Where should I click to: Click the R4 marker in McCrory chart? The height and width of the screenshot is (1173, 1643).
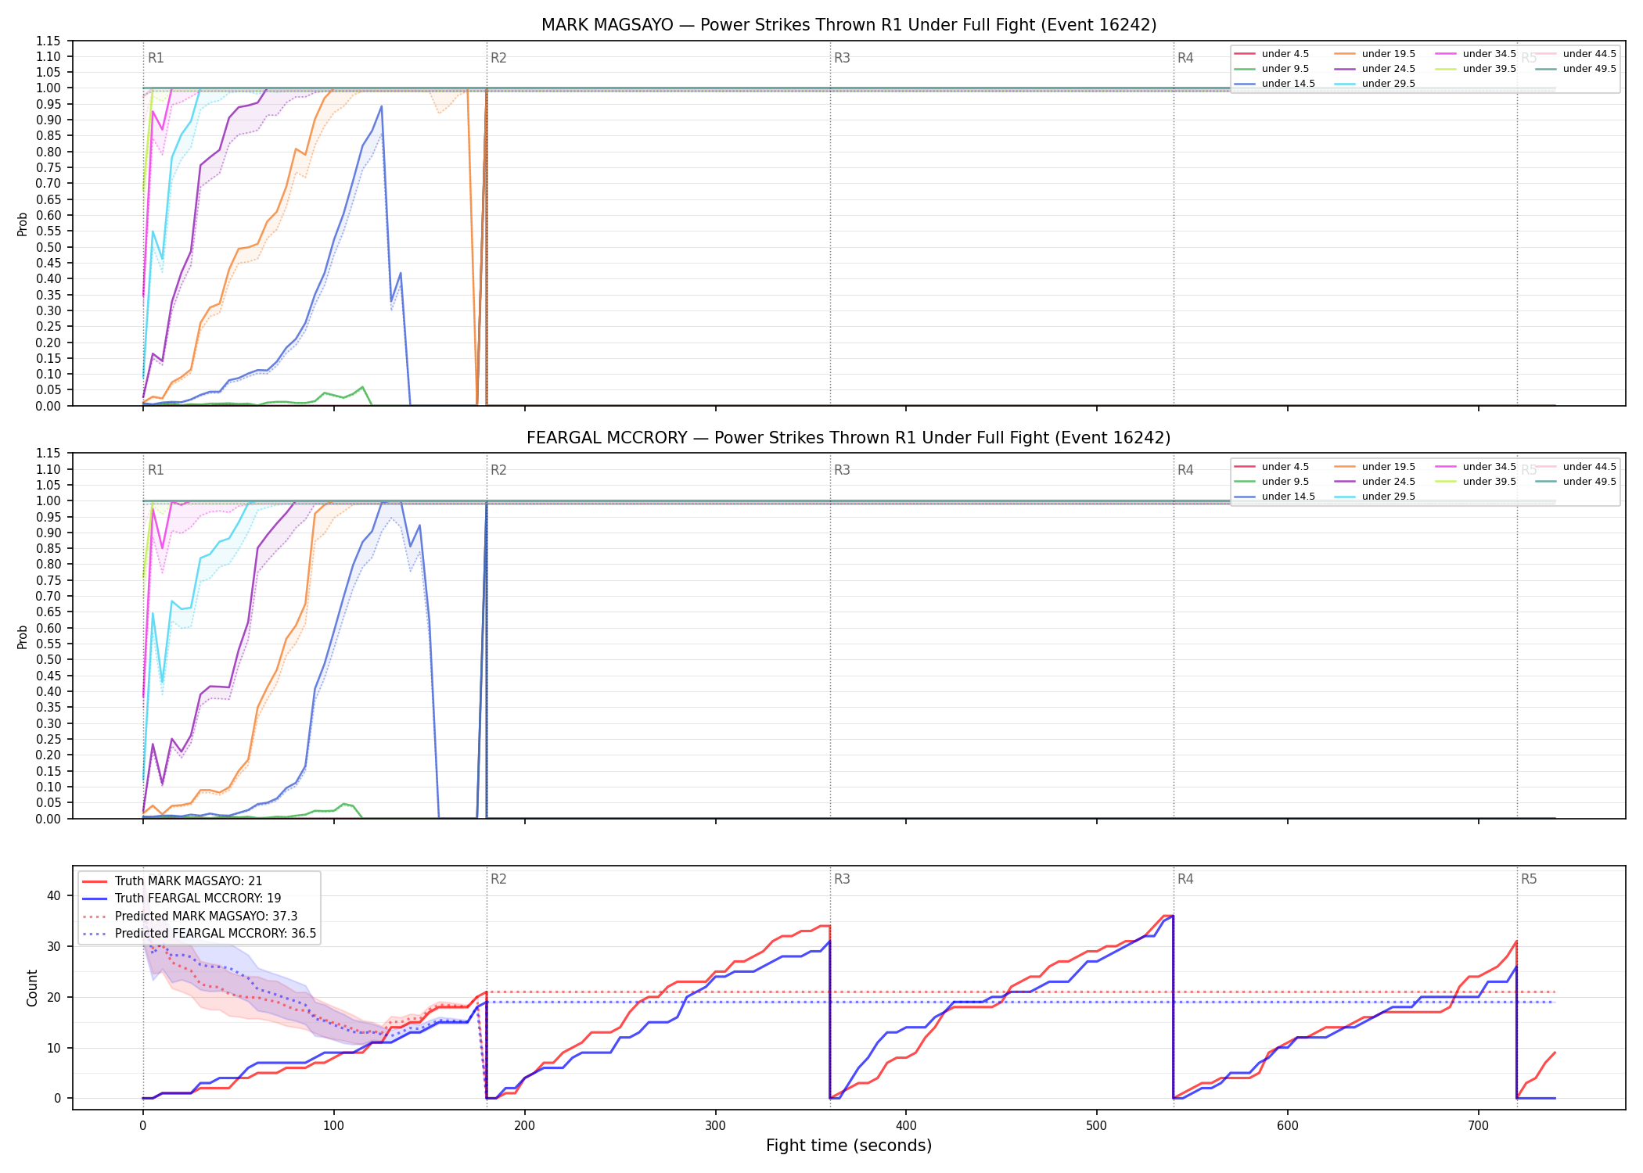(x=1185, y=470)
